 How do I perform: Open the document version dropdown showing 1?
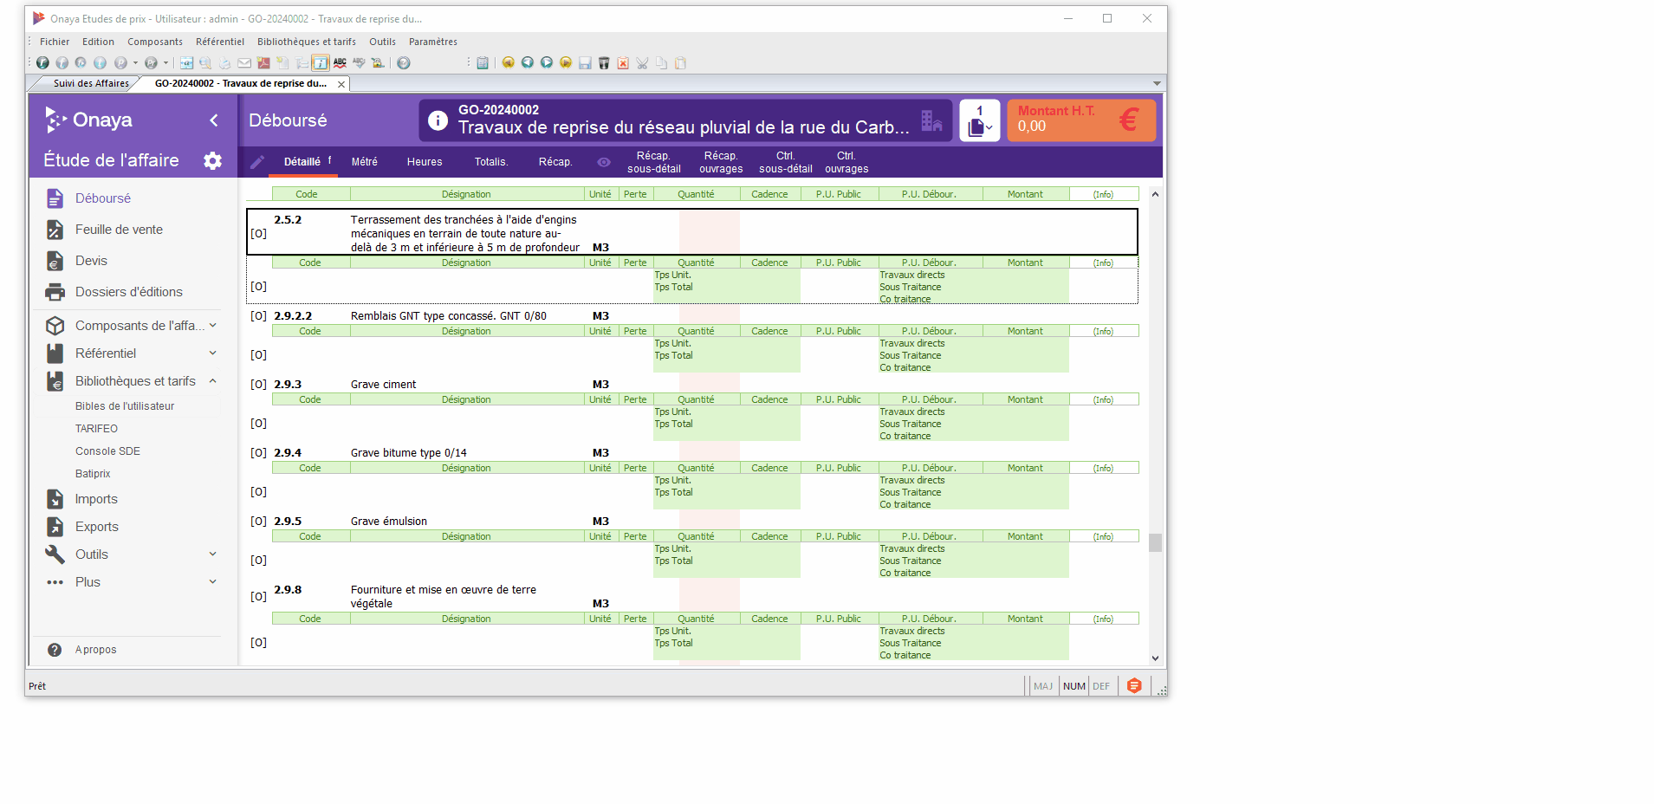pyautogui.click(x=980, y=120)
